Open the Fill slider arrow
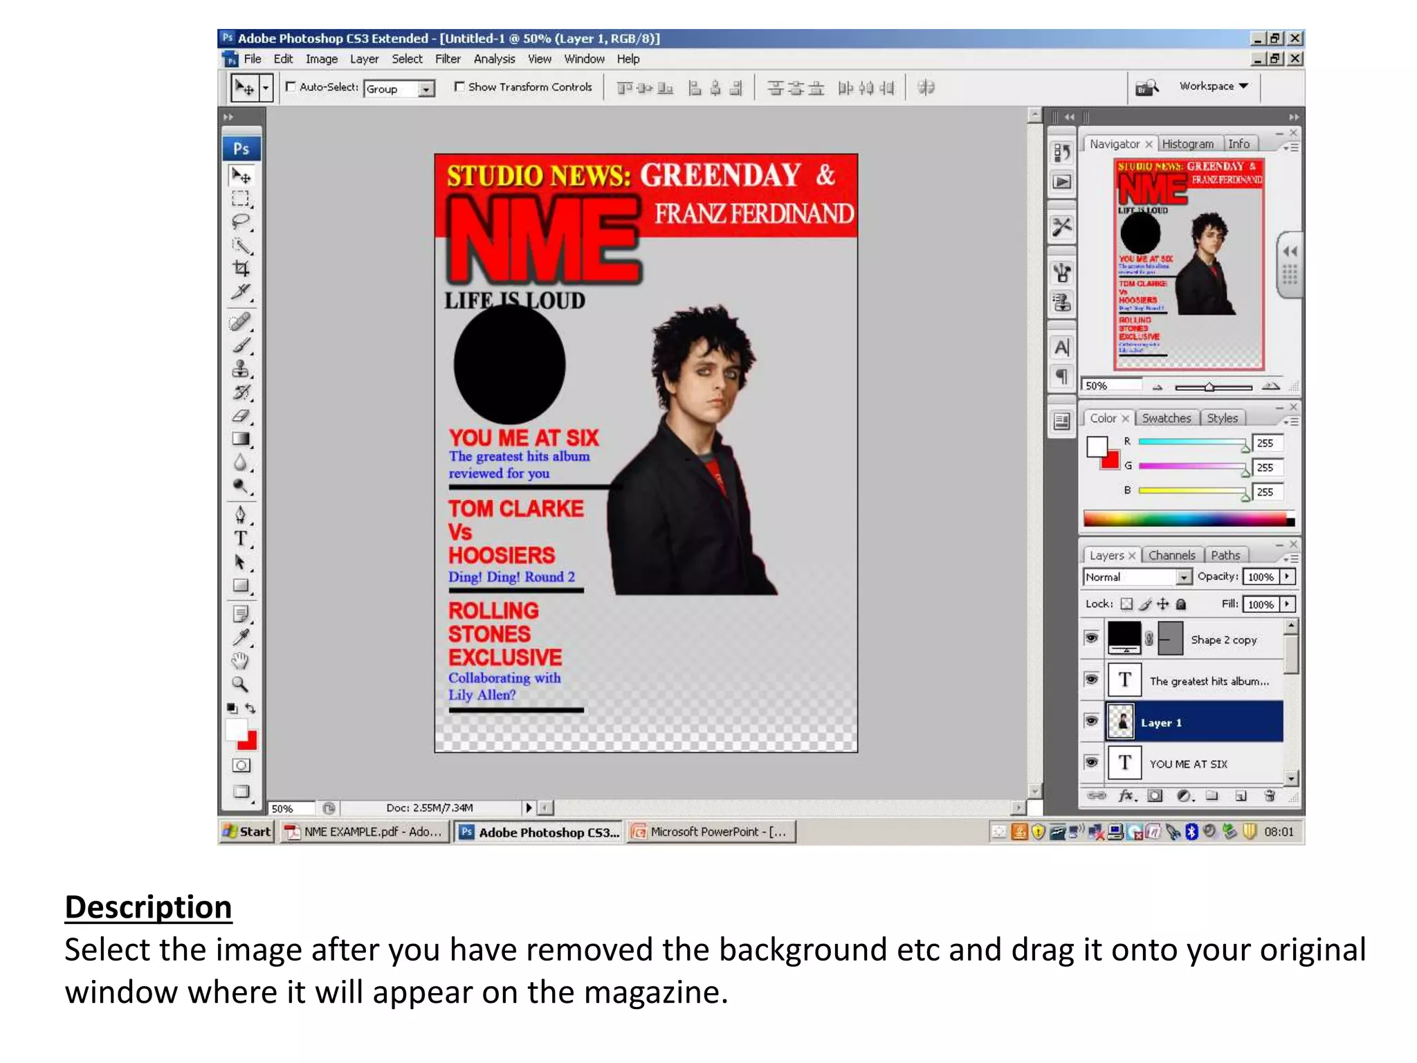Viewport: 1417px width, 1063px height. coord(1288,604)
